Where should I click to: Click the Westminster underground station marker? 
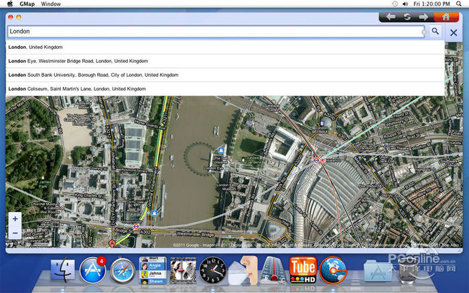pos(136,226)
